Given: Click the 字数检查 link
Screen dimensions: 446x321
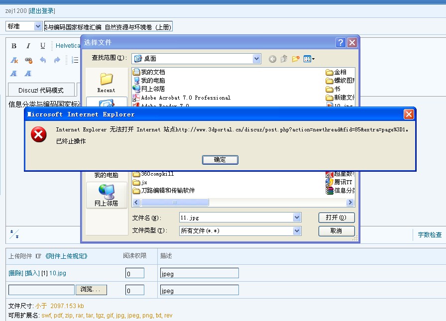Looking at the screenshot, I should 430,234.
